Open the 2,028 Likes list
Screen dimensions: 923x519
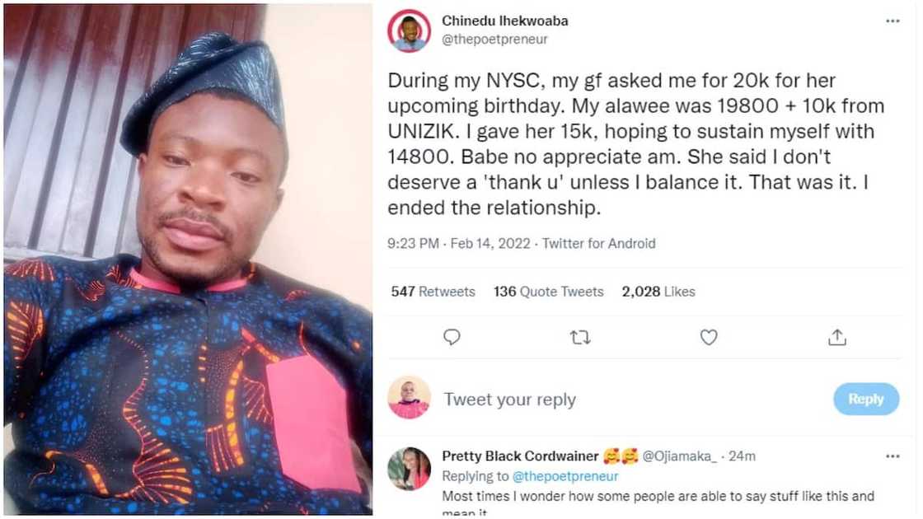click(658, 291)
